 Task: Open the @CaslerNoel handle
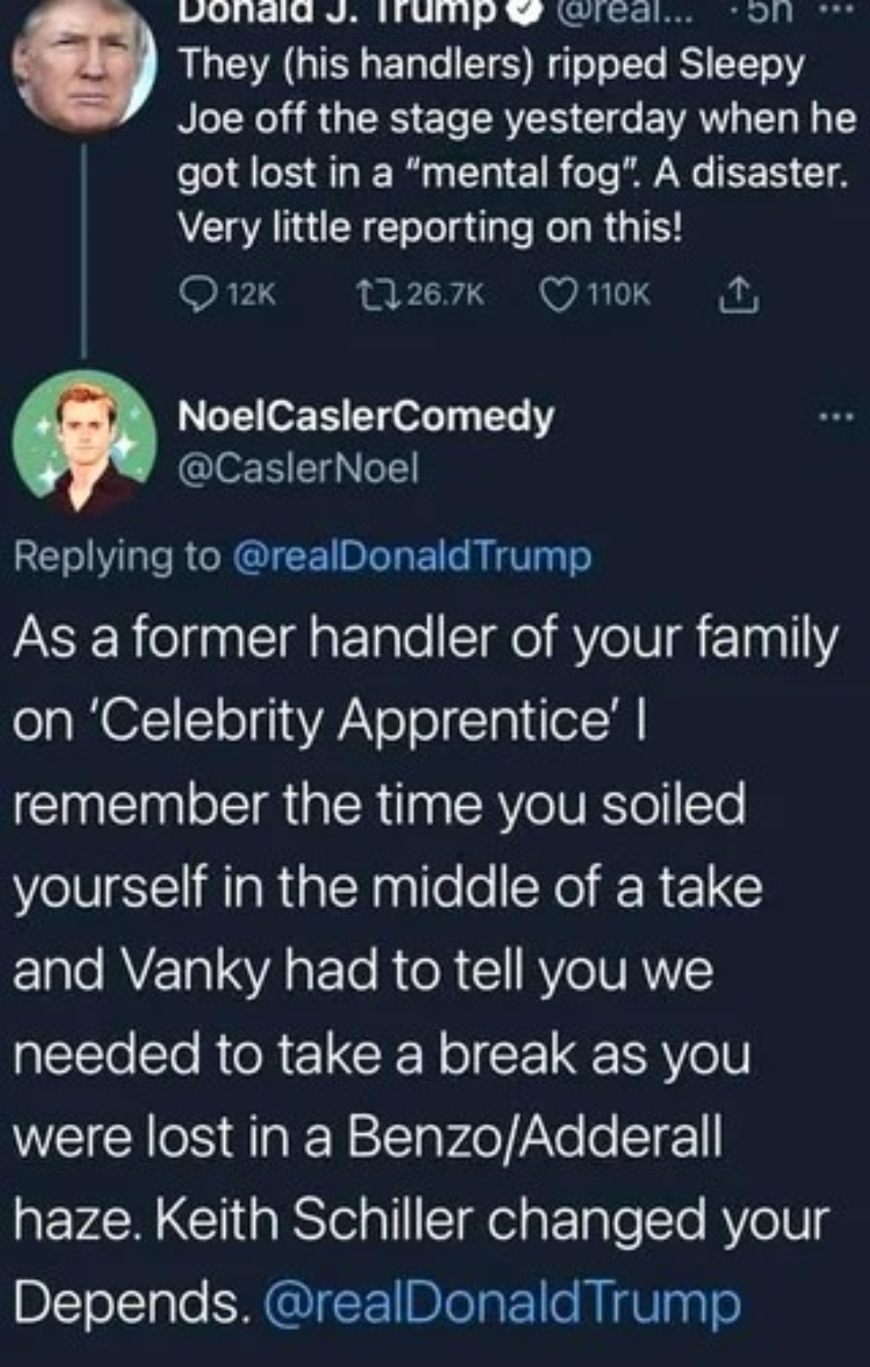(x=298, y=467)
